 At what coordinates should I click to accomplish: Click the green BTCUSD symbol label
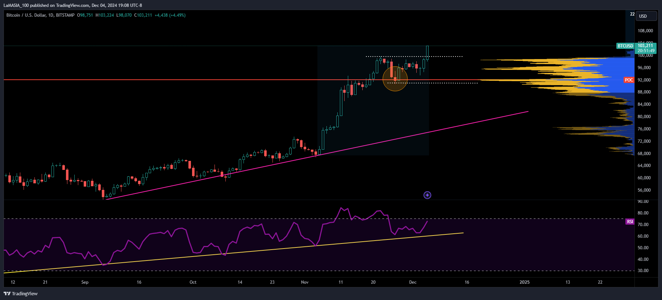coord(625,46)
